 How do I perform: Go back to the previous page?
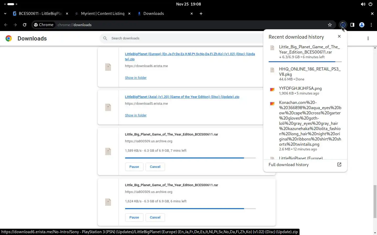tap(6, 25)
